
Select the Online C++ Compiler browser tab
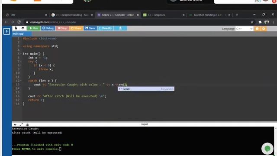118,15
